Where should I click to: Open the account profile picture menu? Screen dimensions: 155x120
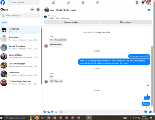[149, 2]
